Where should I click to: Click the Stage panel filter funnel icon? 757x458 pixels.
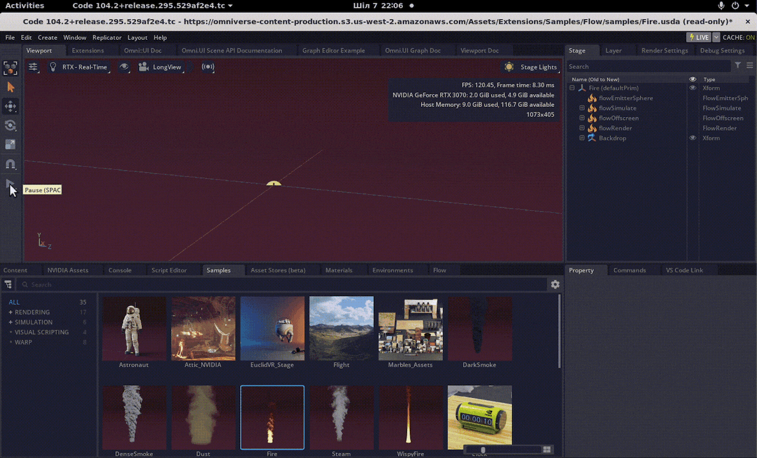pyautogui.click(x=737, y=66)
